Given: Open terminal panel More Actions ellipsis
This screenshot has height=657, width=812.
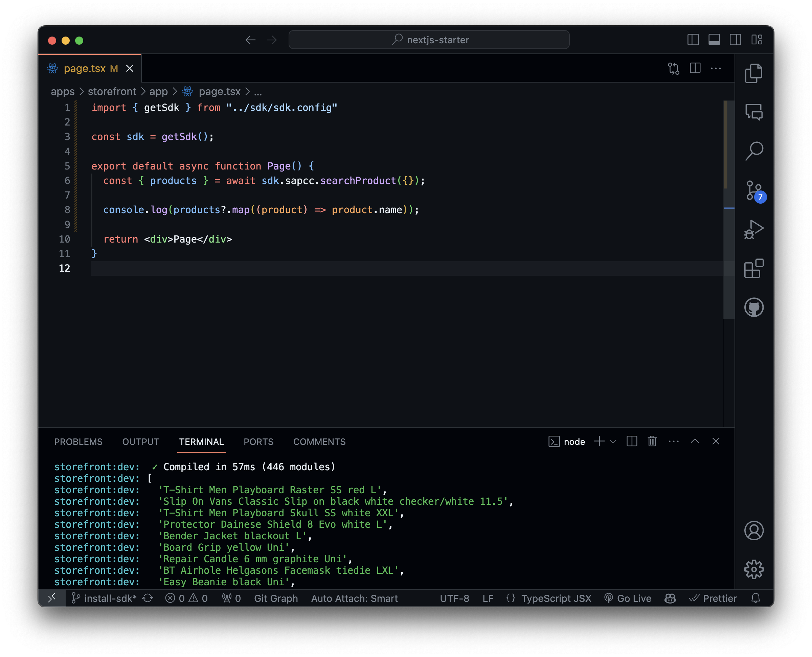Looking at the screenshot, I should (674, 441).
